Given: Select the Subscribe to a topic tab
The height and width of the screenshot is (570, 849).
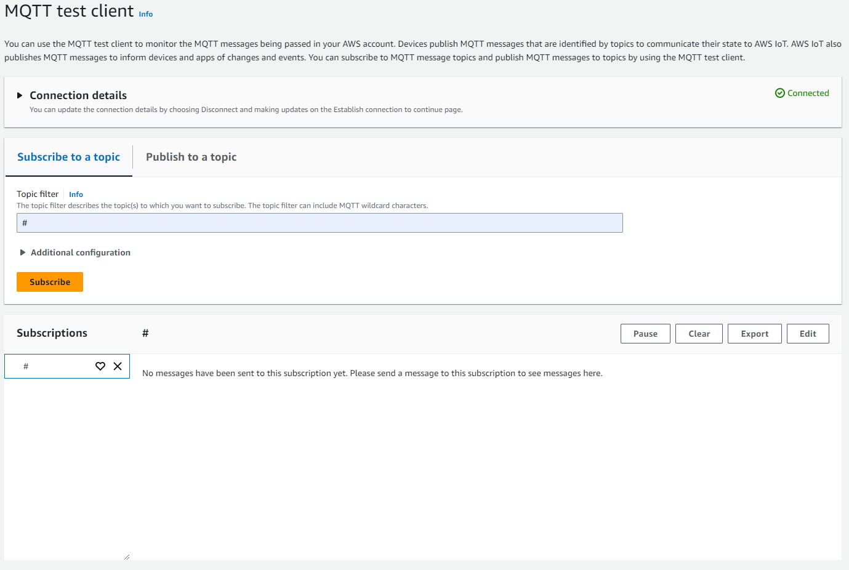Looking at the screenshot, I should click(x=68, y=157).
